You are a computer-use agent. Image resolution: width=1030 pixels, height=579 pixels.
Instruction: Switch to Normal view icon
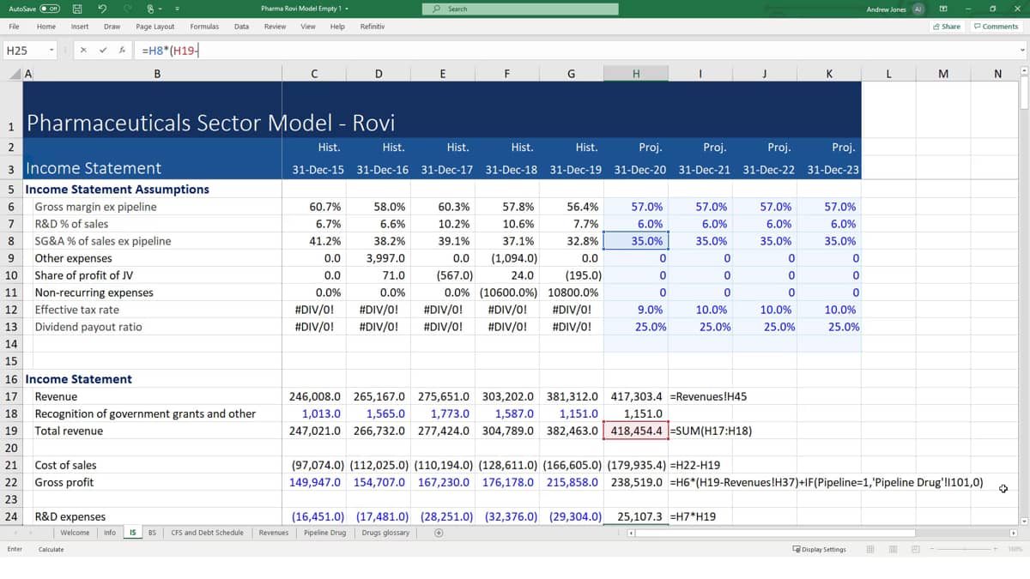[870, 549]
